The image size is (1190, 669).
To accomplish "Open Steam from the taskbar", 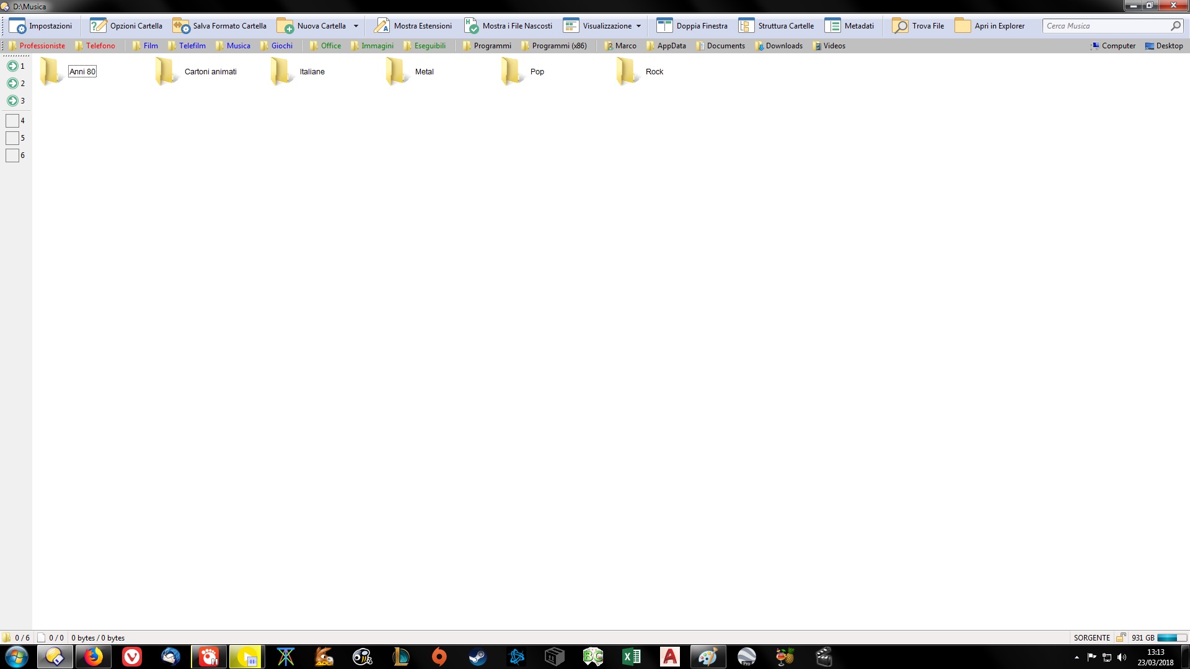I will (x=478, y=657).
